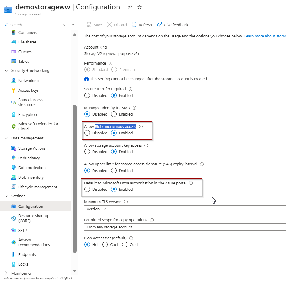This screenshot has width=286, height=281.
Task: Enable upper limit for SAS expiry interval
Action: click(114, 171)
